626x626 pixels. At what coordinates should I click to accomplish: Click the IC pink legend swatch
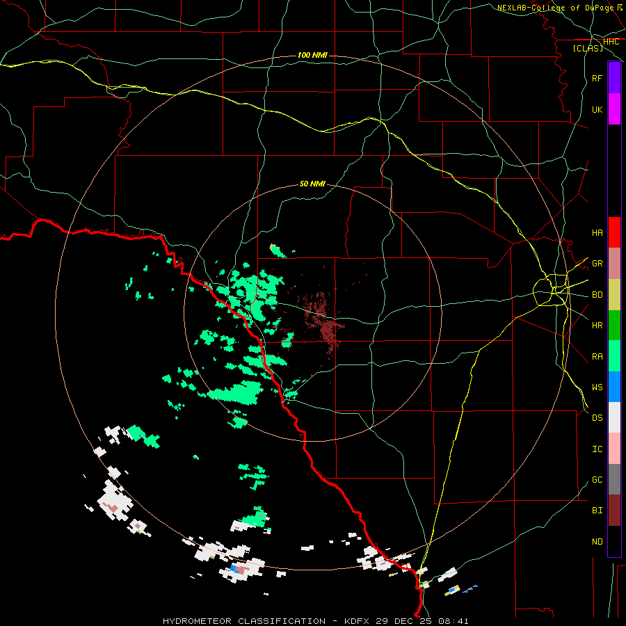pyautogui.click(x=614, y=449)
